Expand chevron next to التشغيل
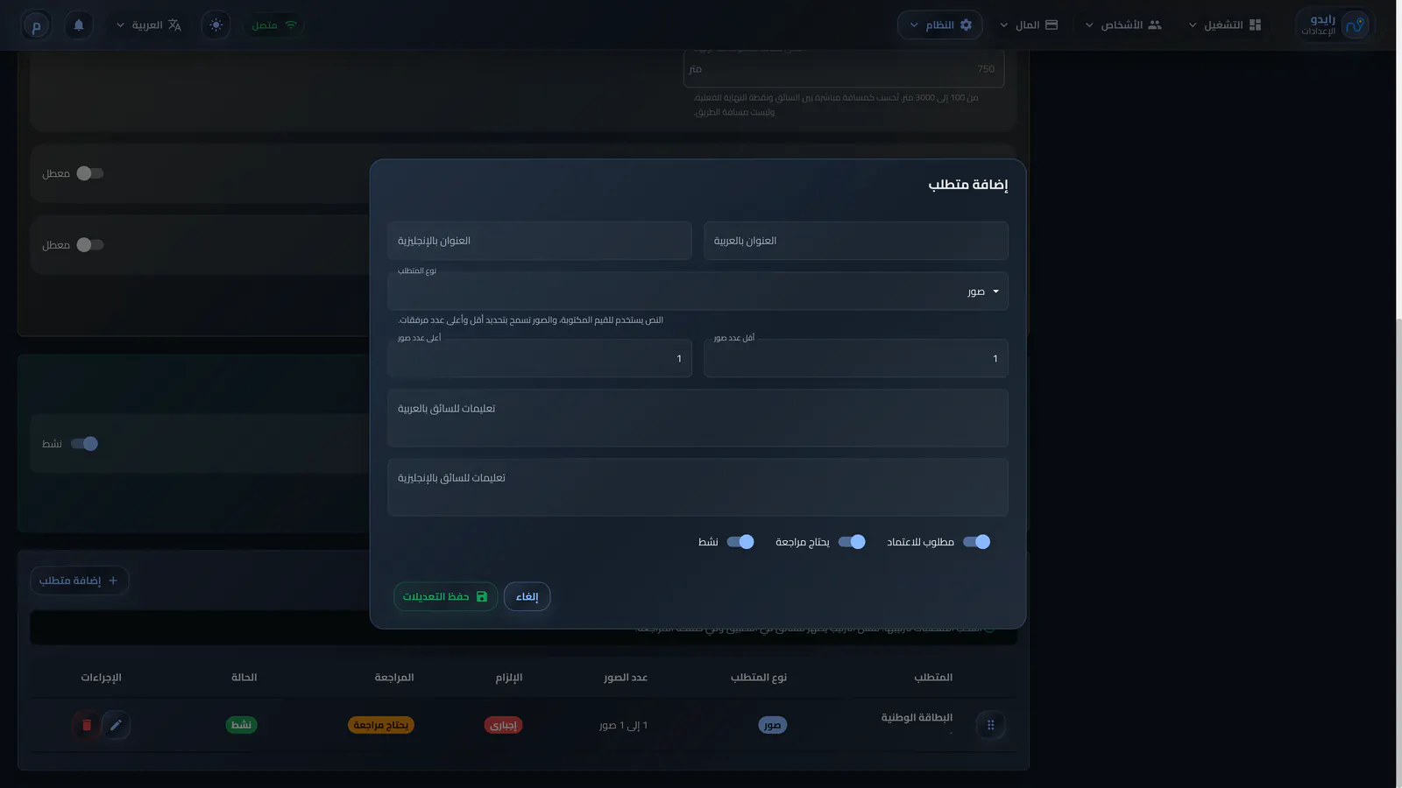 coord(1193,25)
